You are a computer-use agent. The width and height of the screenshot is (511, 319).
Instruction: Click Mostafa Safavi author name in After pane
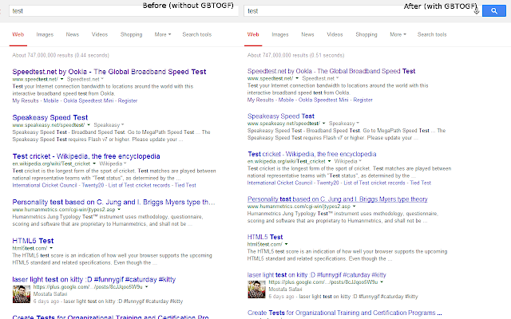[x=285, y=289]
